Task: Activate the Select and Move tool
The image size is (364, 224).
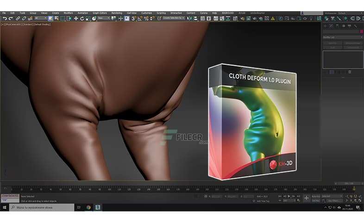Action: 75,19
